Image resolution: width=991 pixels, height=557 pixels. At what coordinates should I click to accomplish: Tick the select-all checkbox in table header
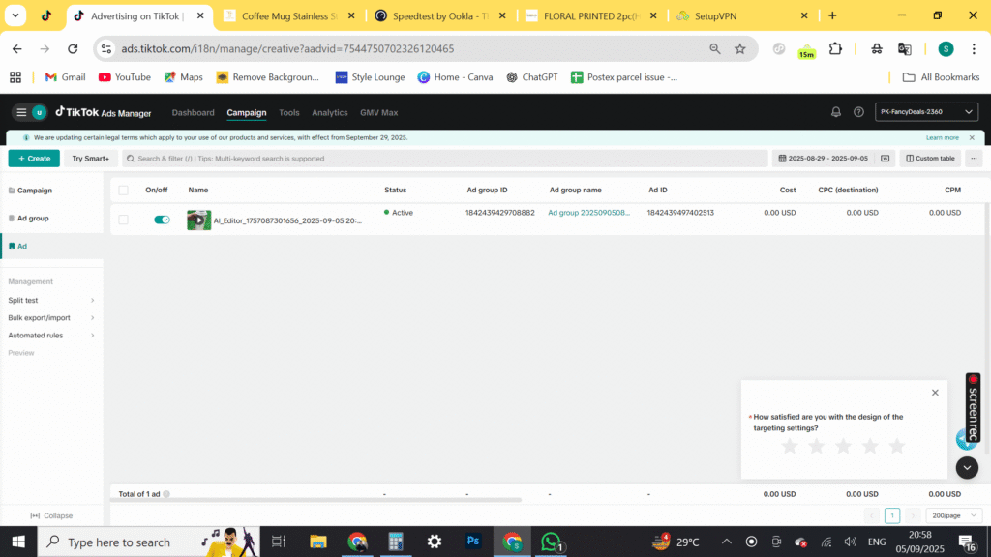pos(123,191)
